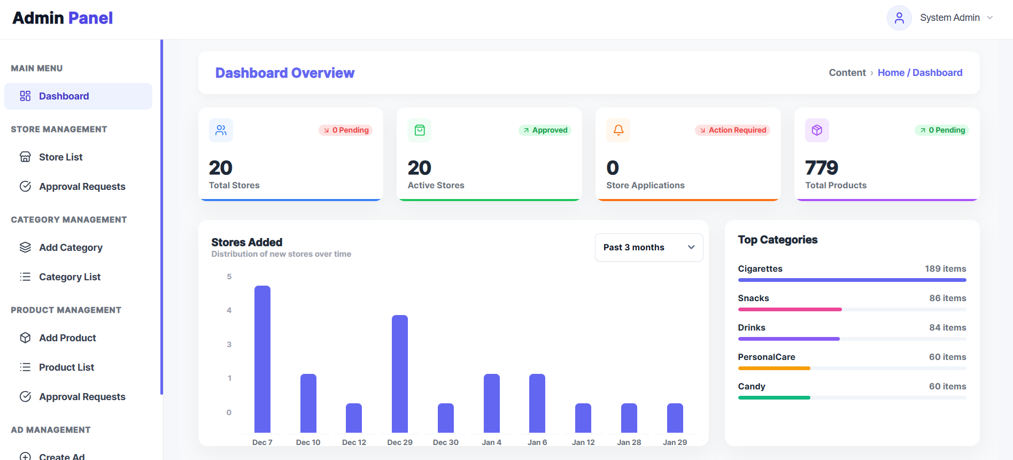Open store Approval Requests under Store Management
Viewport: 1013px width, 460px height.
coord(82,186)
